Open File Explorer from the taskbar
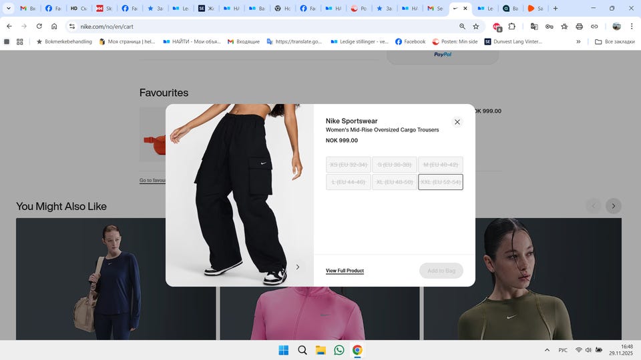The image size is (641, 360). click(x=320, y=350)
